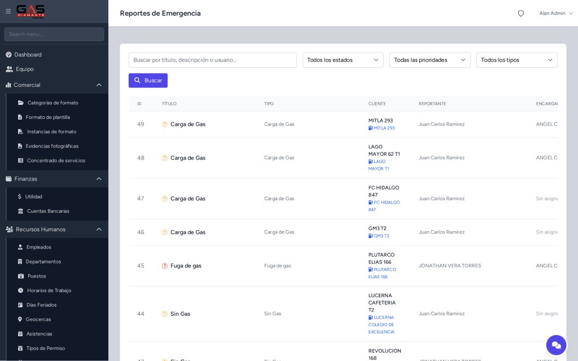
Task: Collapse the Recursos Humanos section chevron
Action: coord(99,229)
